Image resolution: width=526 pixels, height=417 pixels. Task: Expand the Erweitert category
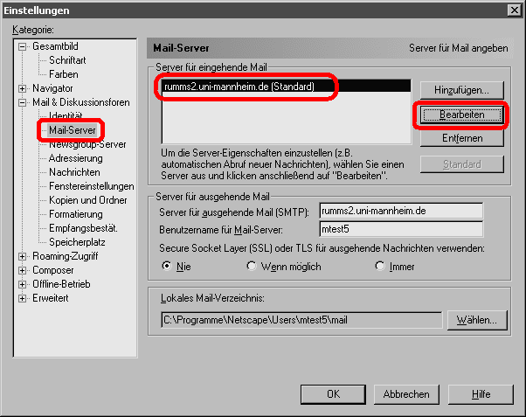pos(22,298)
